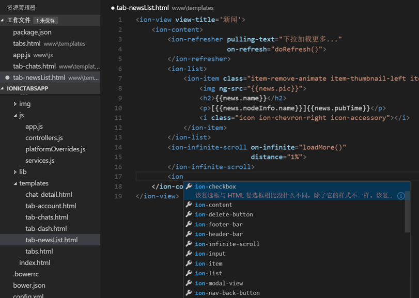The width and height of the screenshot is (419, 298).
Task: Click the wrench icon beside ion-input suggestion
Action: click(189, 254)
